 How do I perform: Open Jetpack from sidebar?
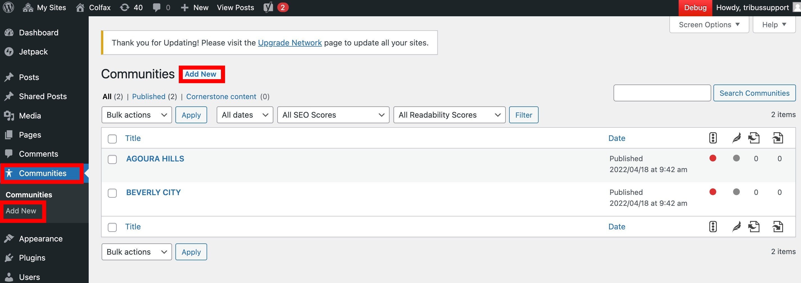point(33,52)
